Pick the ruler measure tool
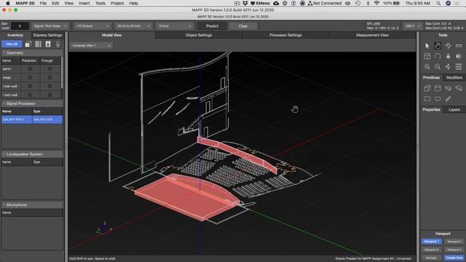 tap(459, 46)
